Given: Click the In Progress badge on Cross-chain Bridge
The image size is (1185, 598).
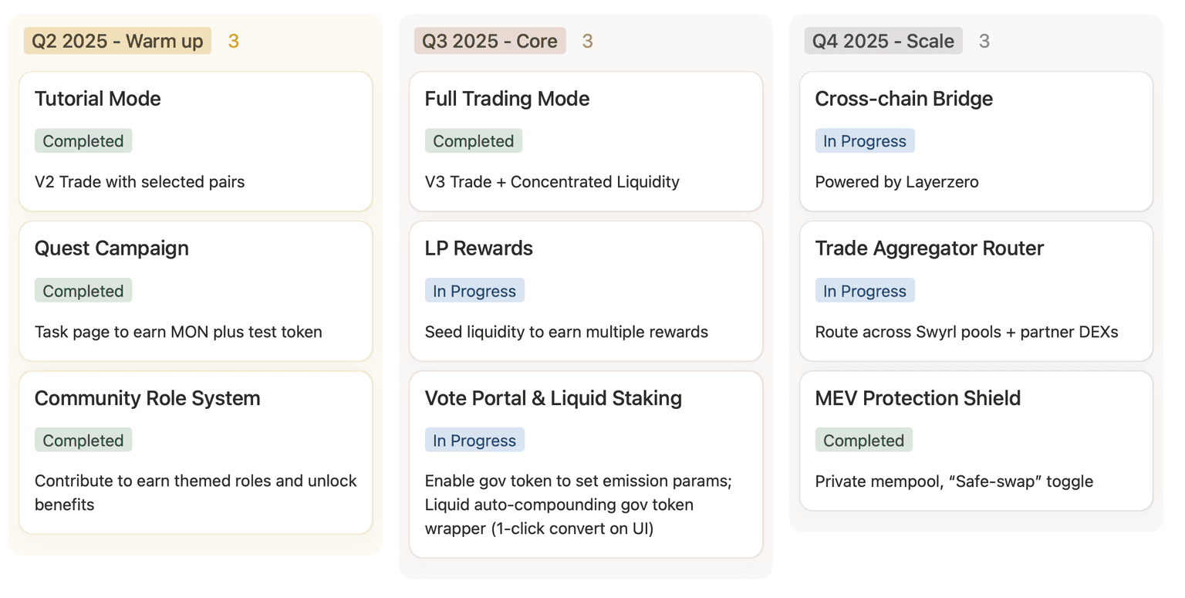Looking at the screenshot, I should coord(864,140).
